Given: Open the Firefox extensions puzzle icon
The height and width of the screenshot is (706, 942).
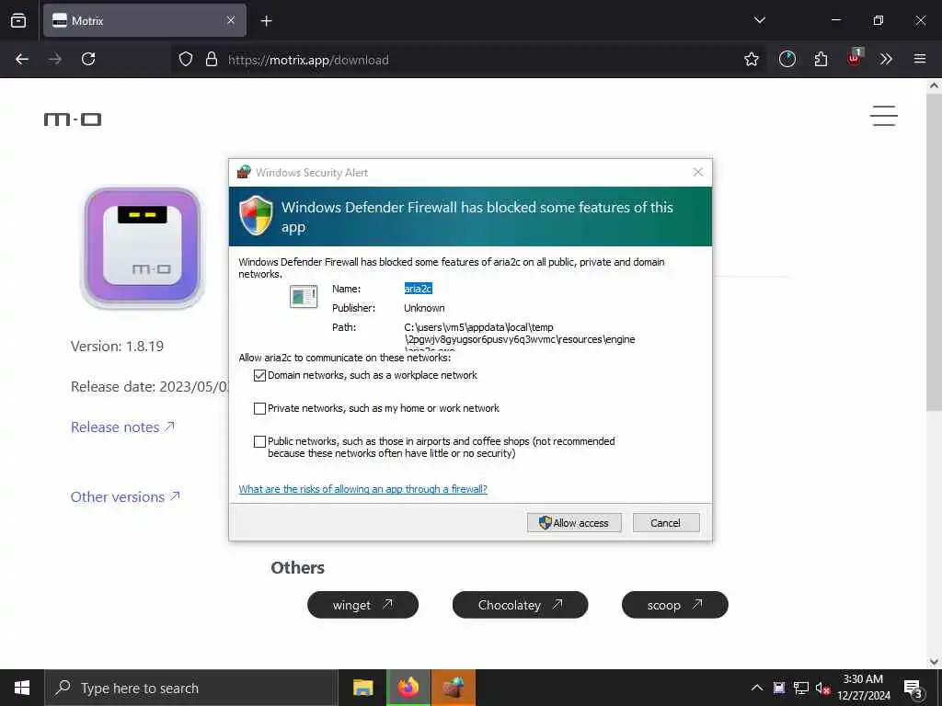Looking at the screenshot, I should [x=821, y=59].
